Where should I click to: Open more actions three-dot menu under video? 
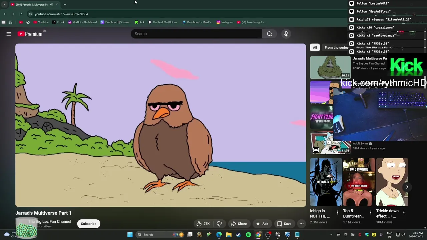pos(302,224)
